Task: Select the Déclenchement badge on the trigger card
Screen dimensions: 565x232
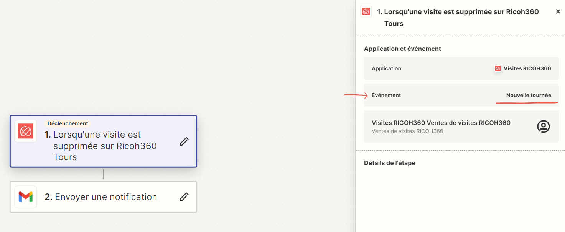Action: pos(68,123)
